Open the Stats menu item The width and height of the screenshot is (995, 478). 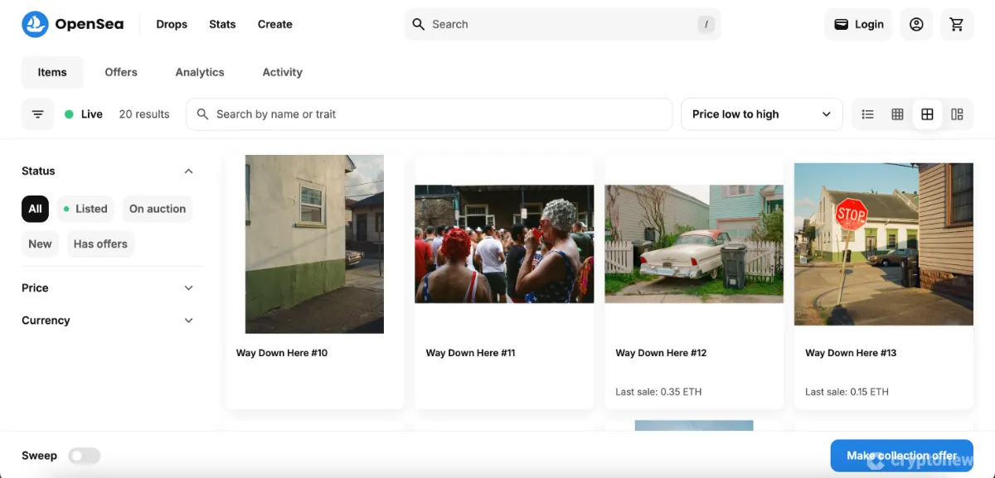tap(222, 24)
